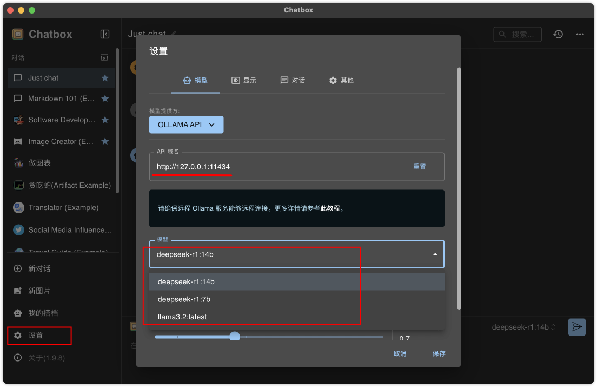Click the chart icon of 做图表
The width and height of the screenshot is (597, 387).
tap(18, 162)
